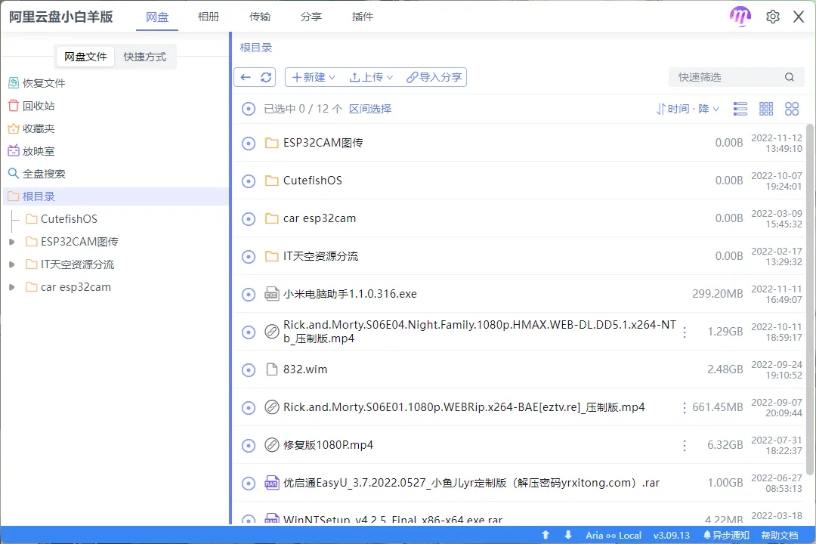Switch to the 相册 tab
This screenshot has height=544, width=816.
(x=209, y=17)
